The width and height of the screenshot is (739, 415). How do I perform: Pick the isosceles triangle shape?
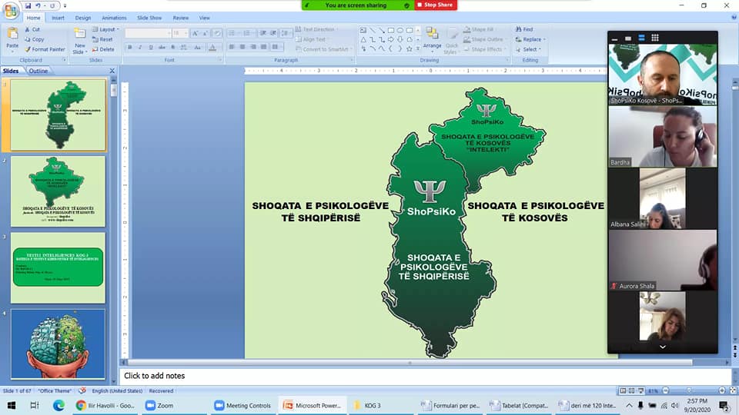[x=363, y=39]
